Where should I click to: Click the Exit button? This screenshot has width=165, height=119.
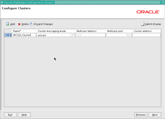pyautogui.click(x=10, y=115)
